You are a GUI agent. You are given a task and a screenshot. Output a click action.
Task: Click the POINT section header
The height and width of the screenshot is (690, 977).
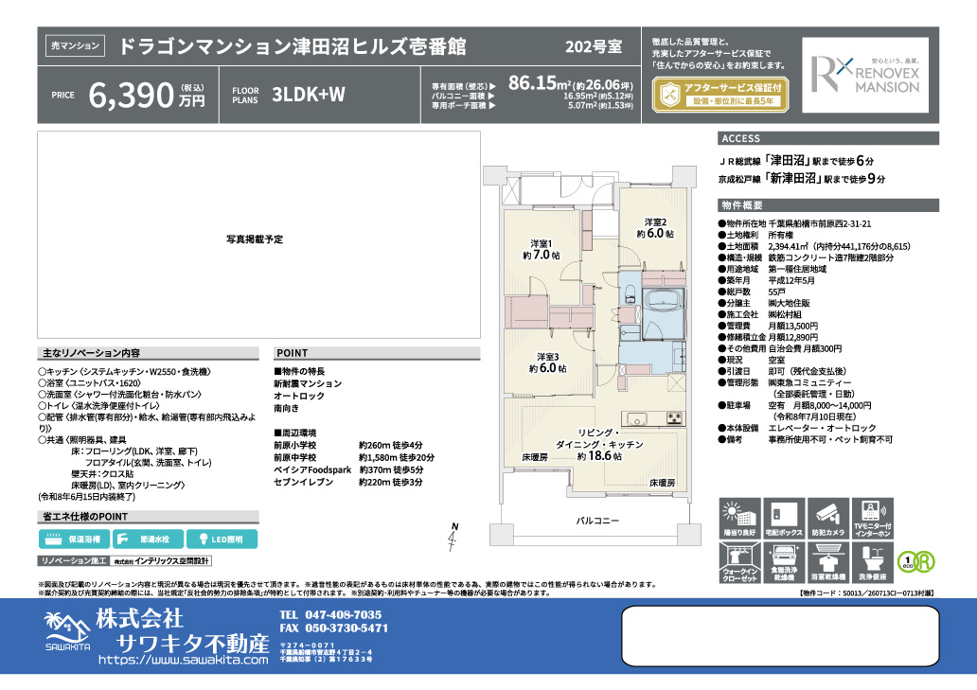(377, 353)
